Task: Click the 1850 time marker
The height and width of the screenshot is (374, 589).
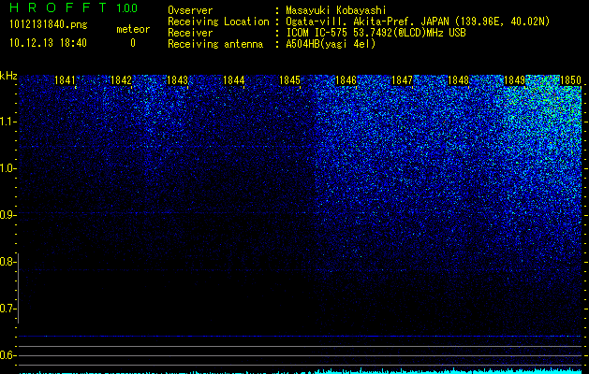Action: pos(570,80)
